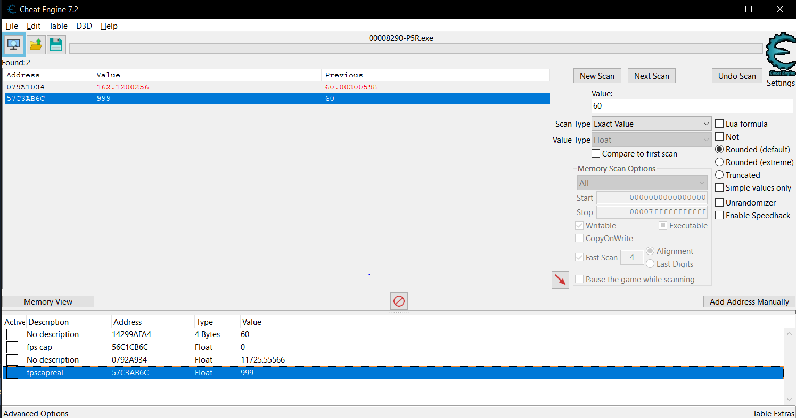Toggle the Active box for address 14299AFA4
This screenshot has height=418, width=796.
(12, 334)
